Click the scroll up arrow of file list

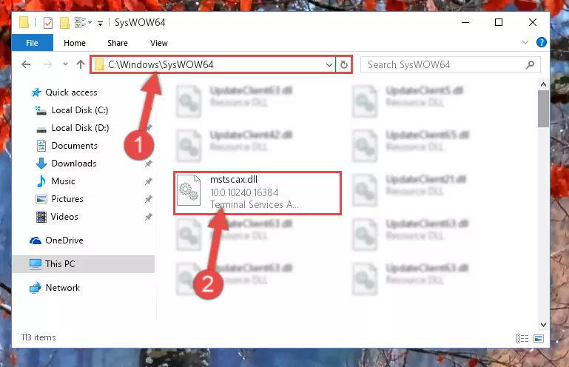click(x=543, y=84)
